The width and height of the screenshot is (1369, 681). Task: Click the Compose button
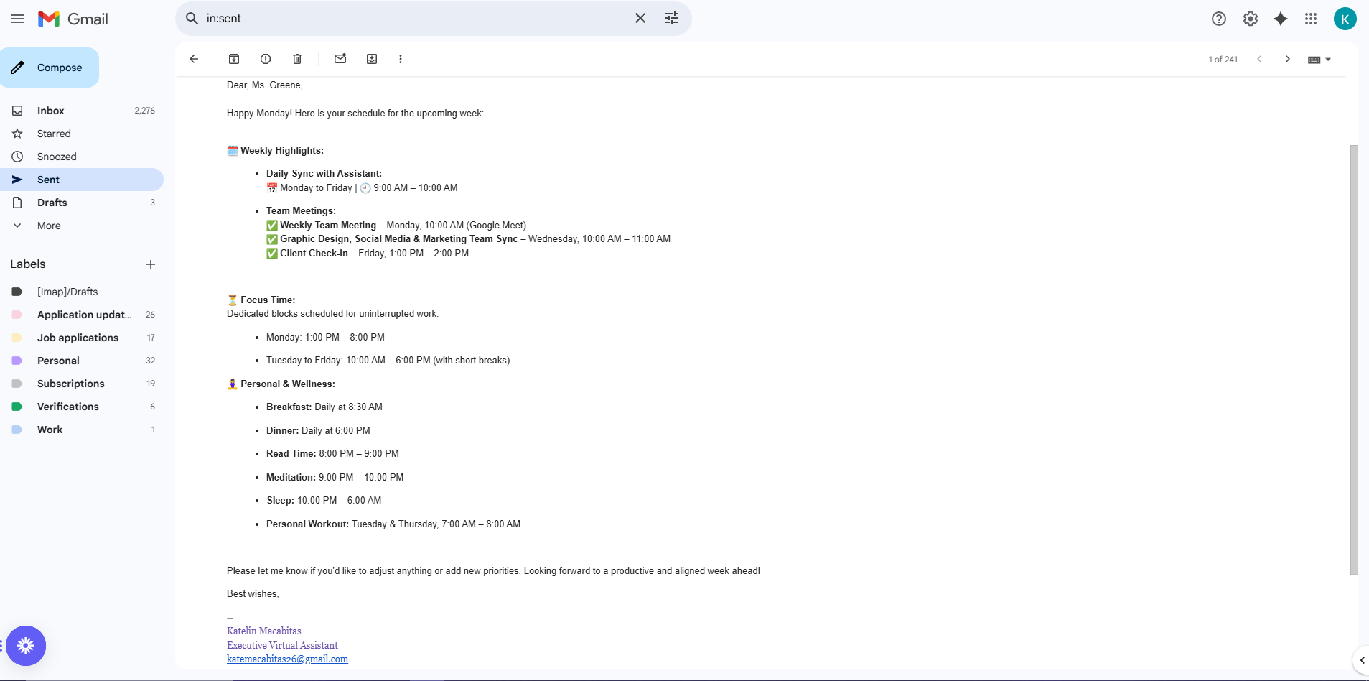click(50, 68)
